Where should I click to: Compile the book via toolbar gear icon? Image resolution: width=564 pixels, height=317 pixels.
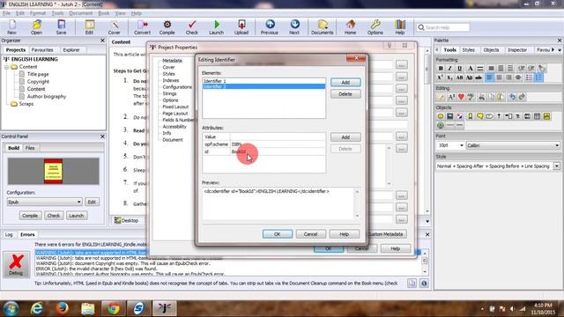point(167,27)
